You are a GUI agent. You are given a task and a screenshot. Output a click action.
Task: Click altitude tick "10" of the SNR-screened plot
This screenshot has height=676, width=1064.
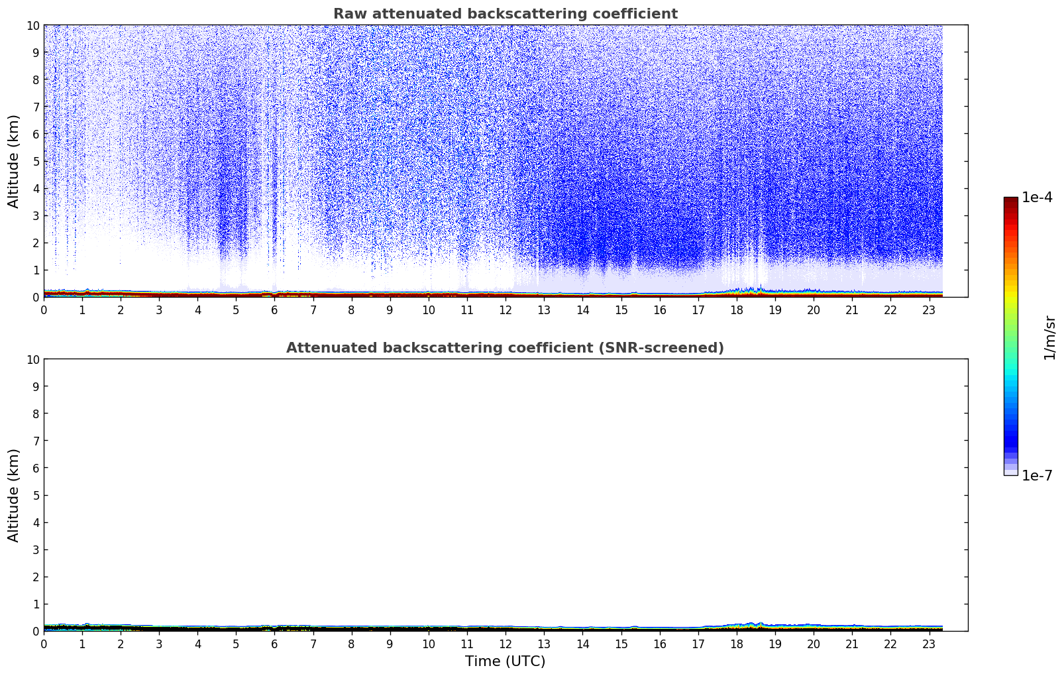32,359
